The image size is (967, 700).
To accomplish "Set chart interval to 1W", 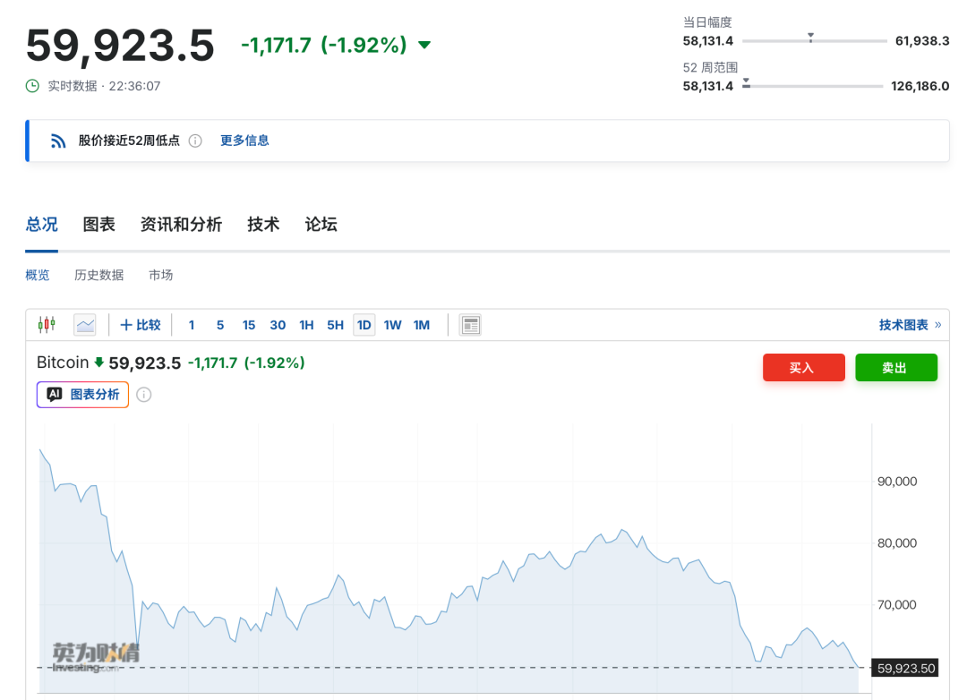I will 392,325.
